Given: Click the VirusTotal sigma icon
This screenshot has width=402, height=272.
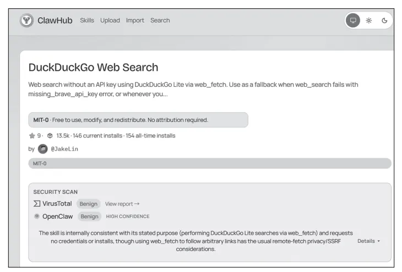Looking at the screenshot, I should 37,204.
